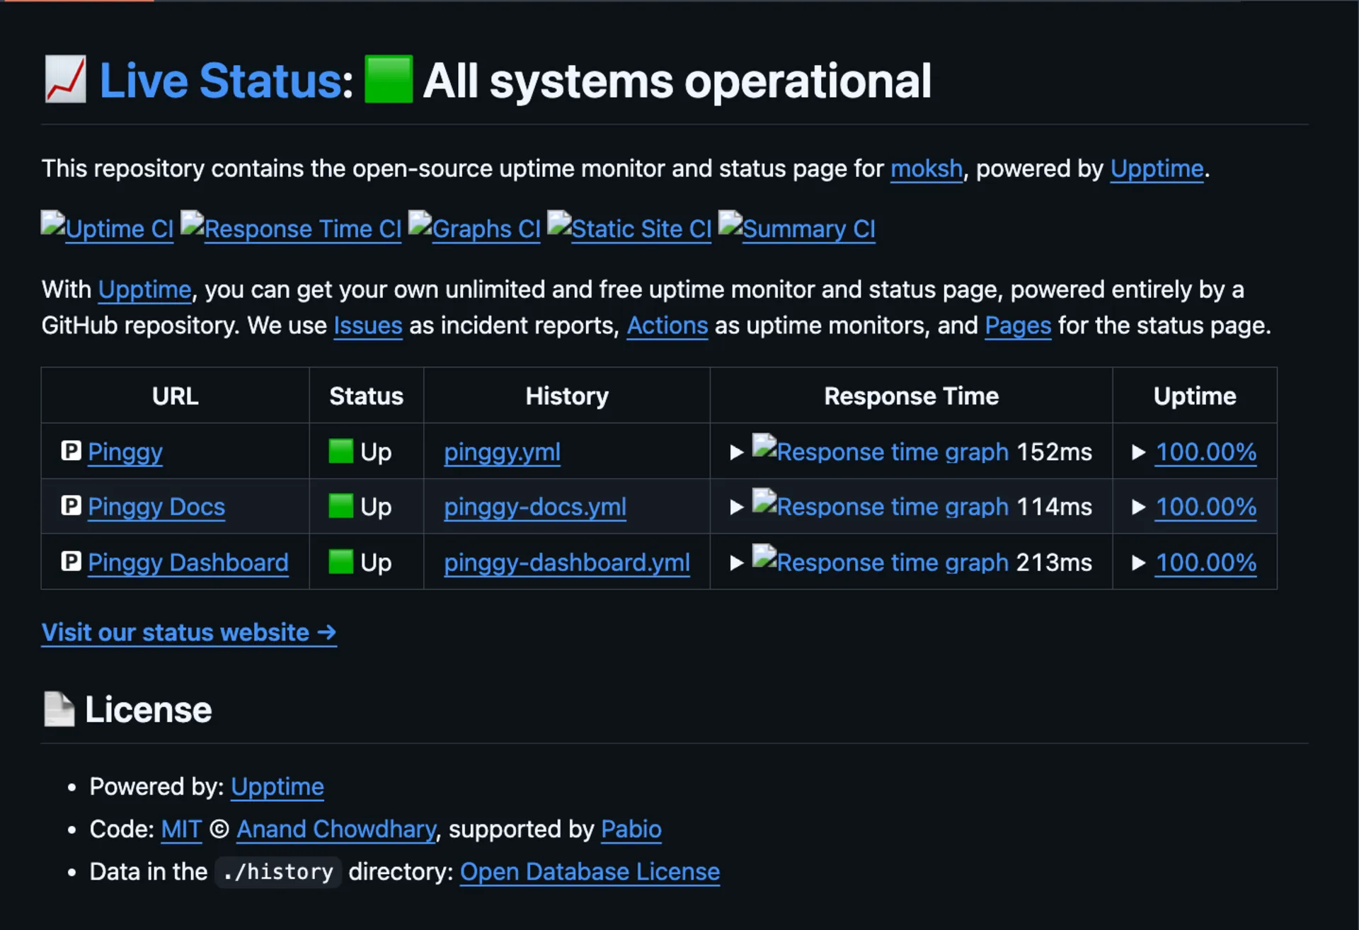Open the Anand Chowdhary profile link
The width and height of the screenshot is (1359, 930).
click(x=336, y=829)
